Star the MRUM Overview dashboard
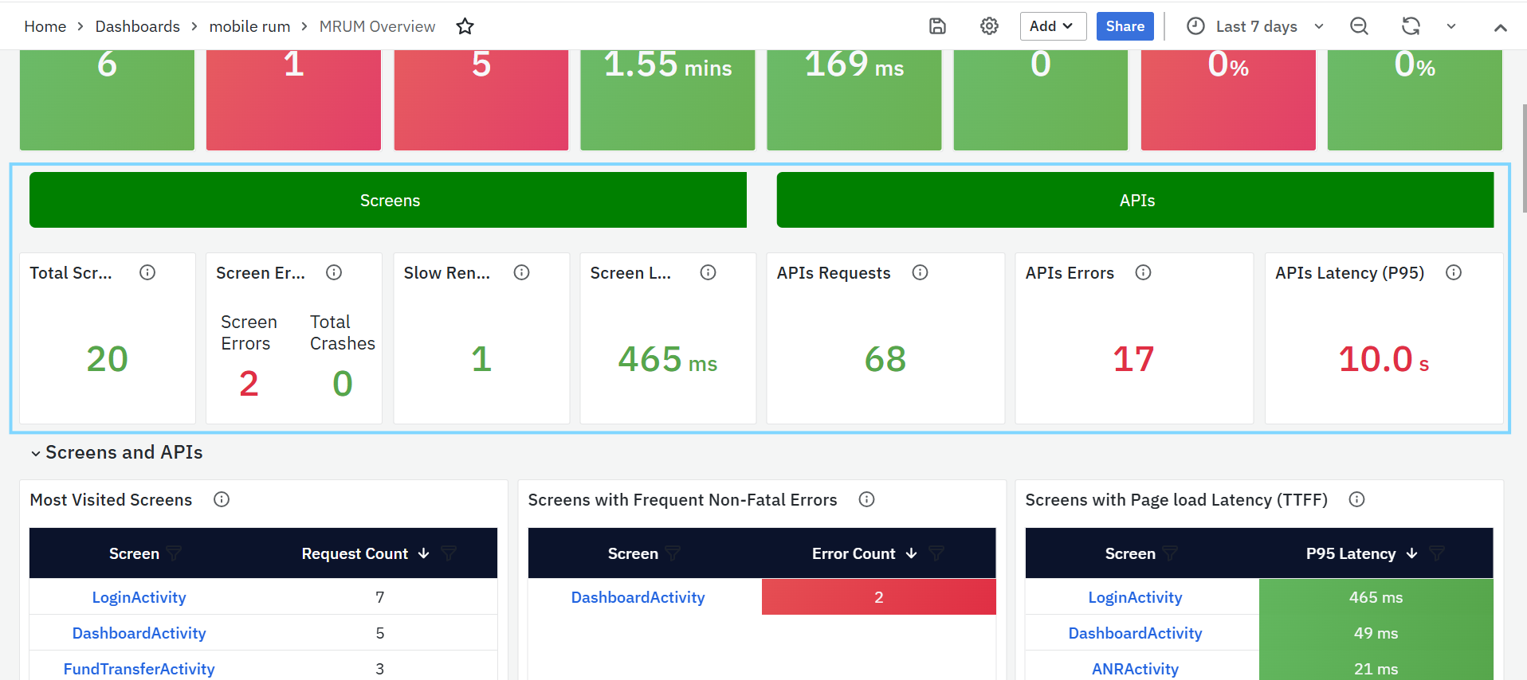Image resolution: width=1527 pixels, height=680 pixels. click(465, 26)
